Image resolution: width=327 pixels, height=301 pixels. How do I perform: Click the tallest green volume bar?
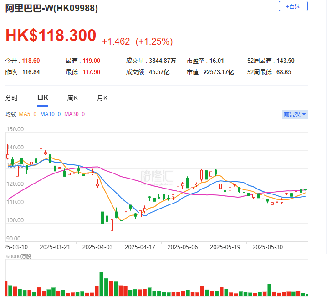point(102,284)
